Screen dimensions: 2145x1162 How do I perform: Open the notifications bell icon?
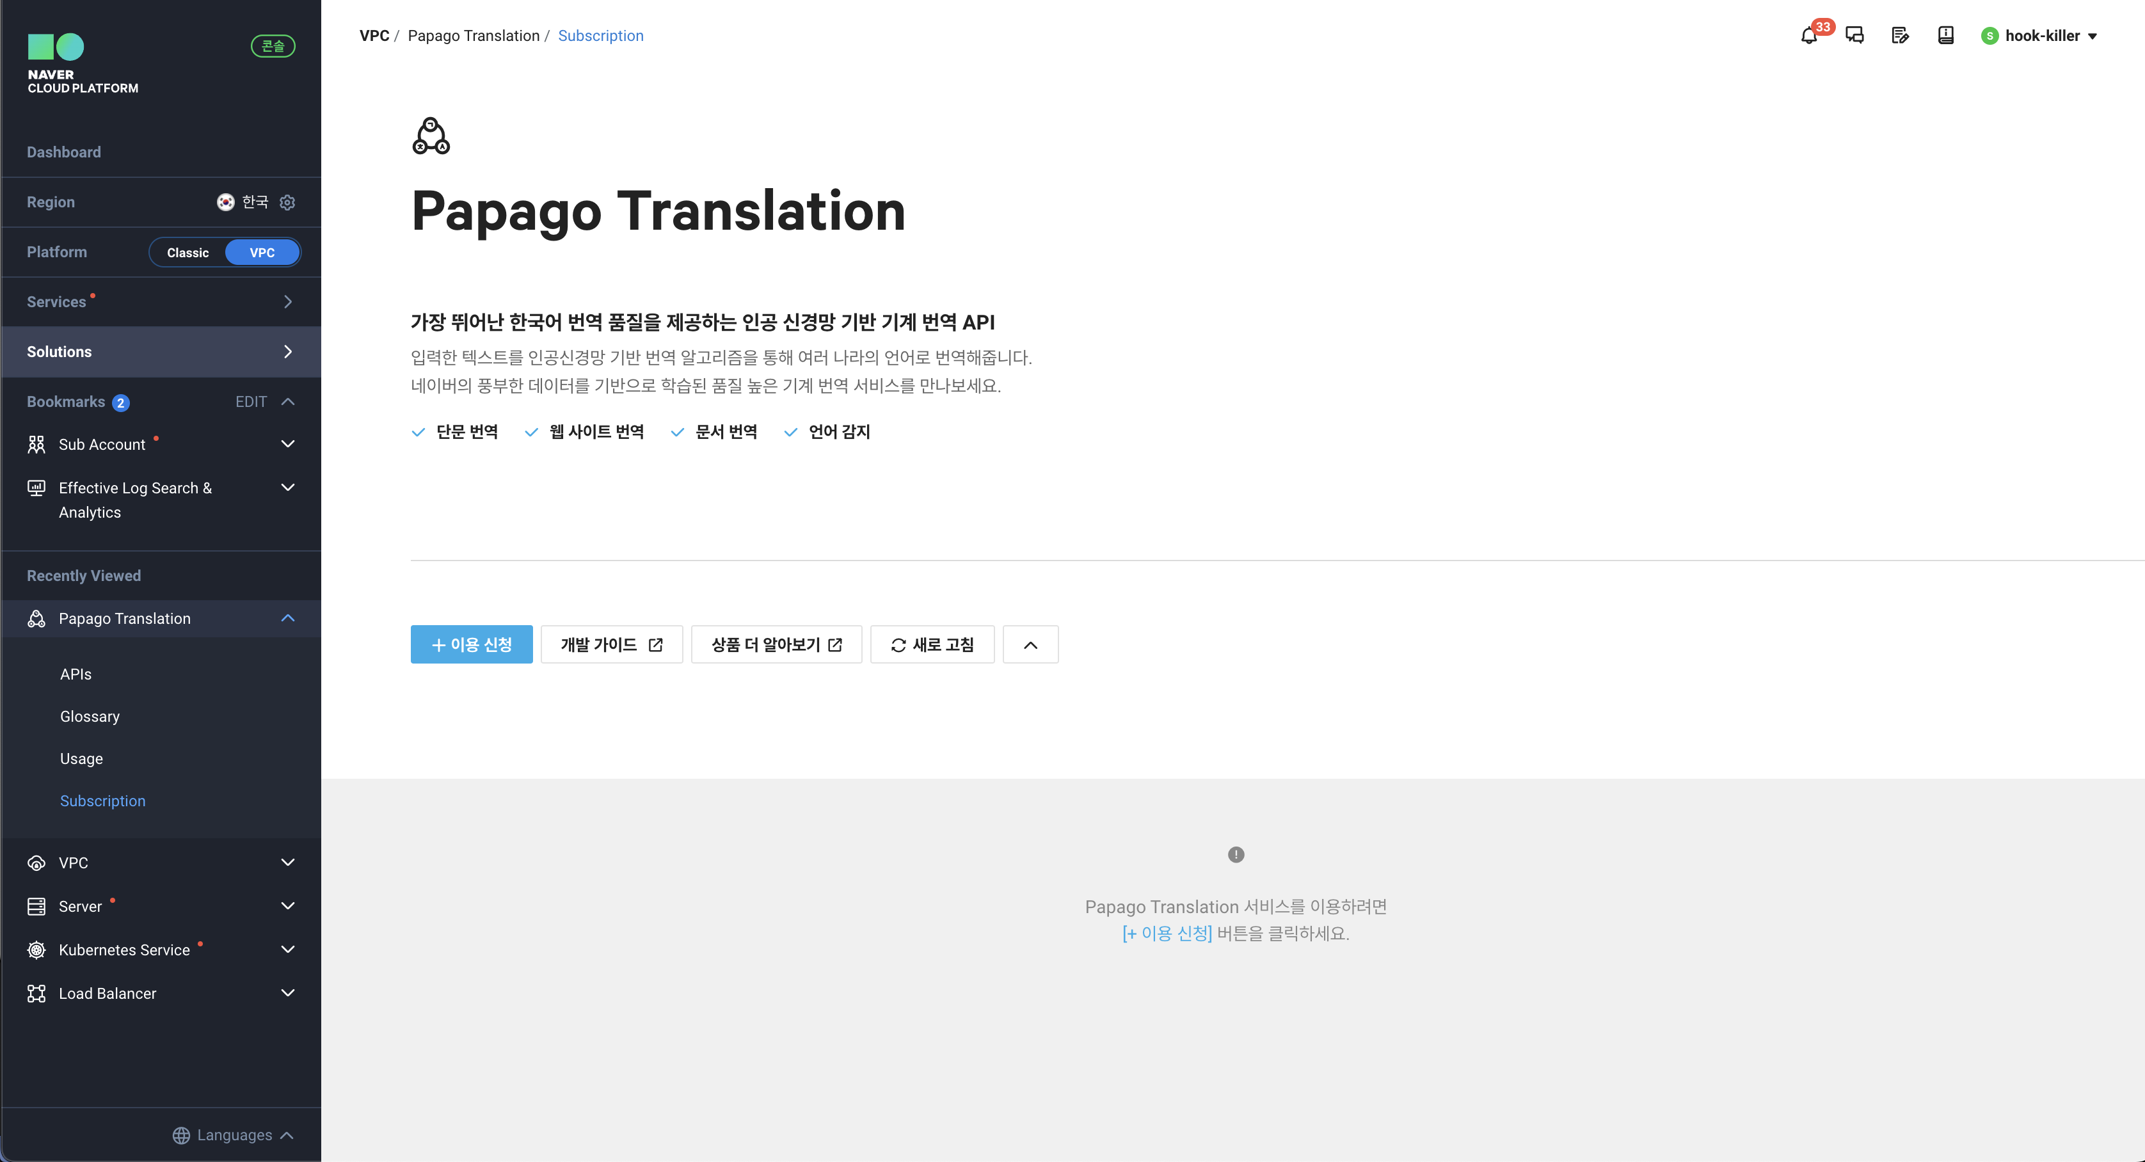tap(1808, 36)
